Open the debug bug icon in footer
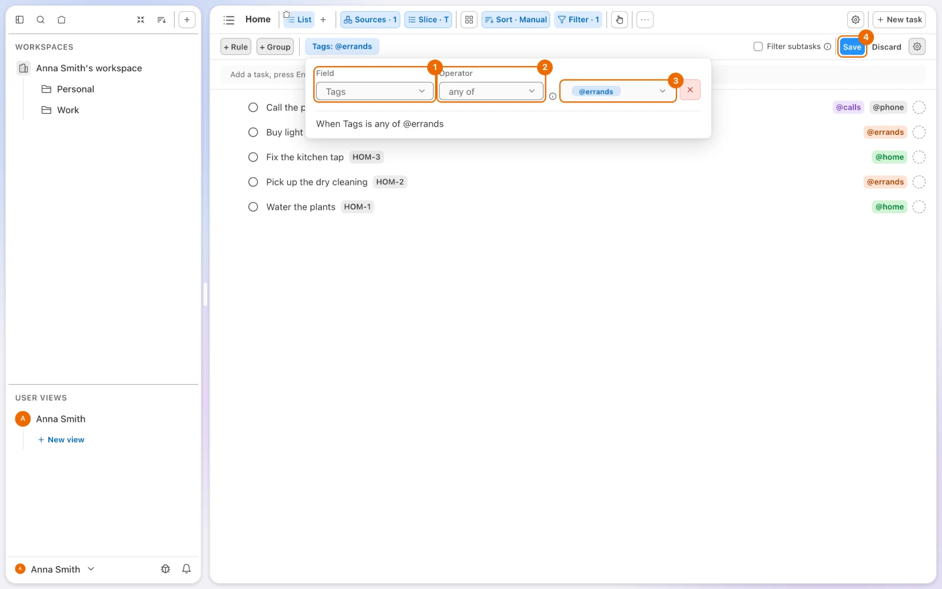The image size is (942, 589). 165,569
